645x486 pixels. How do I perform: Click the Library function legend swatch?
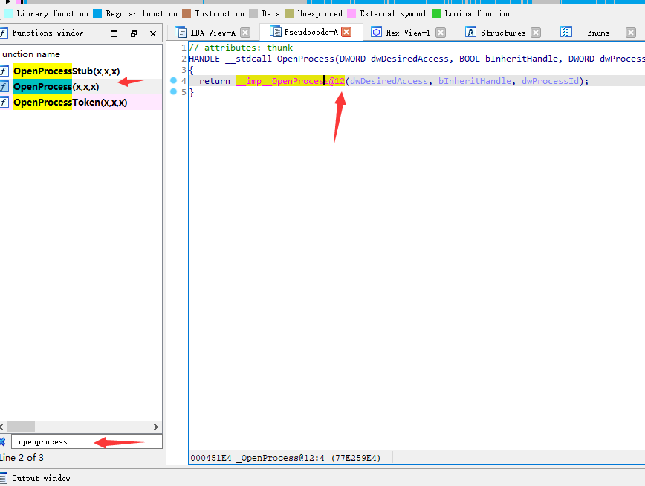tap(8, 13)
